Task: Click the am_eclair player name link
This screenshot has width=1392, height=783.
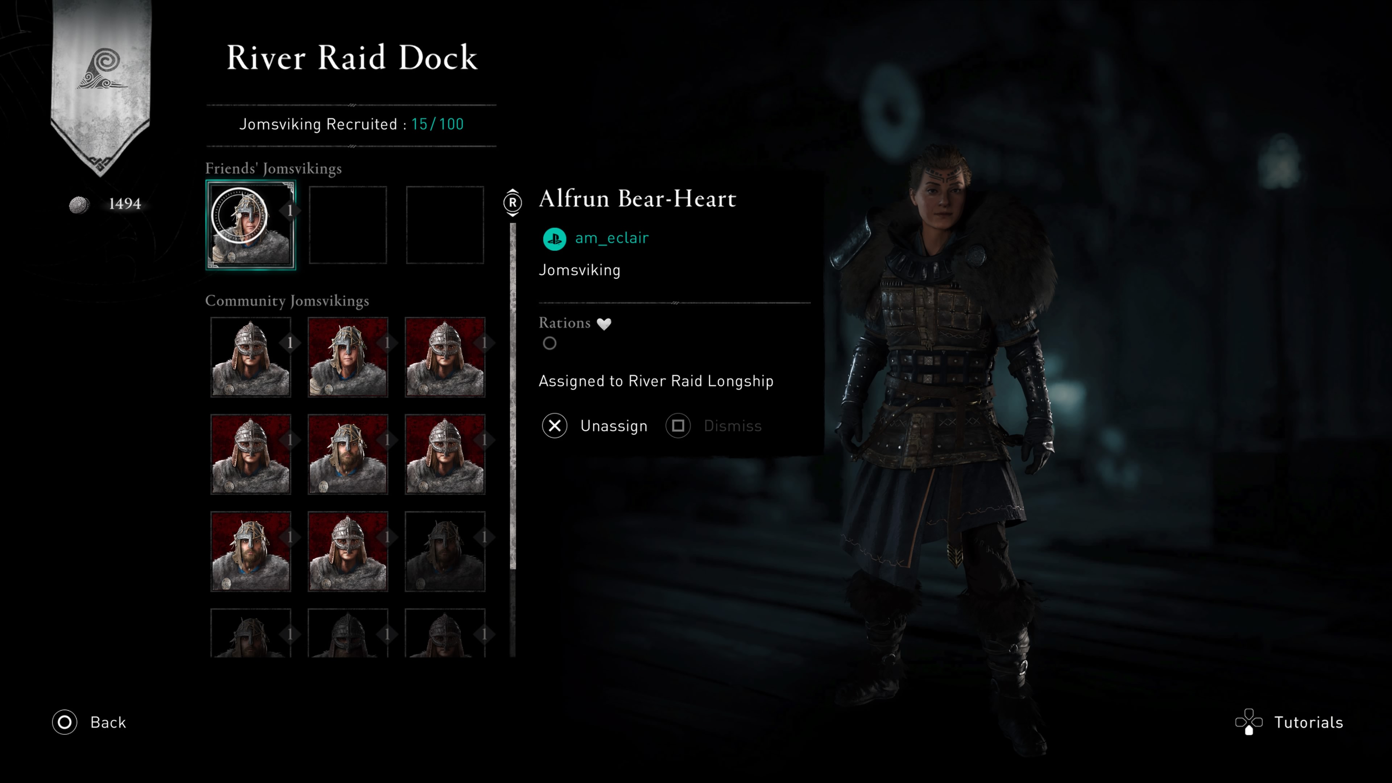Action: click(x=612, y=238)
